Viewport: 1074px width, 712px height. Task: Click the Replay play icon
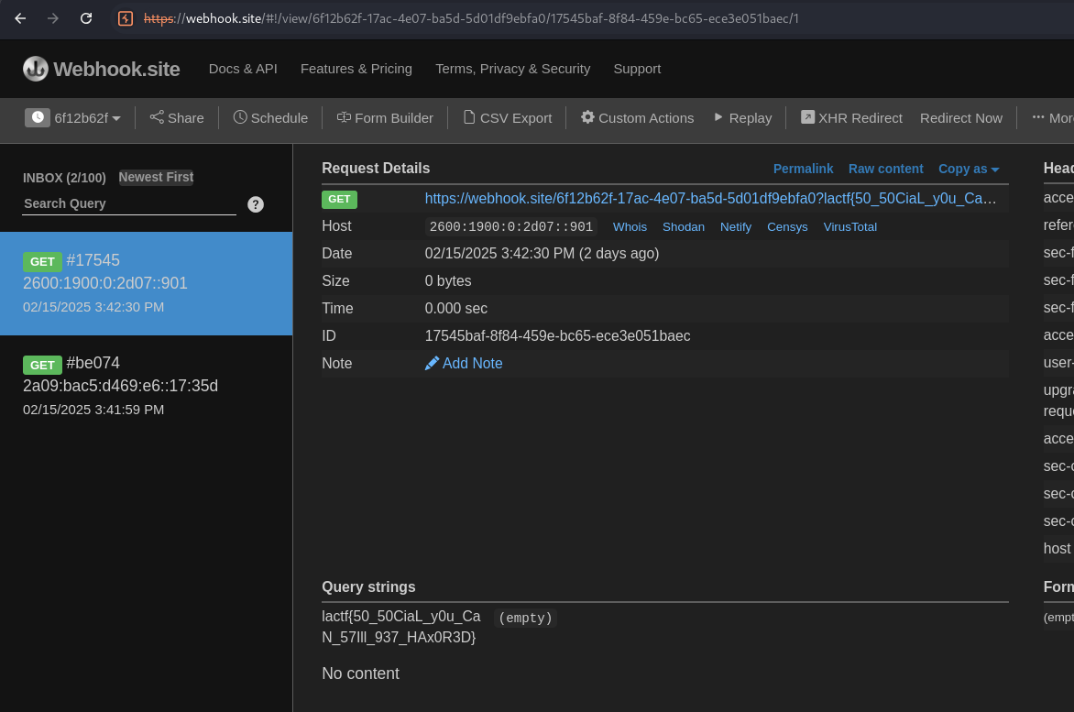point(719,117)
